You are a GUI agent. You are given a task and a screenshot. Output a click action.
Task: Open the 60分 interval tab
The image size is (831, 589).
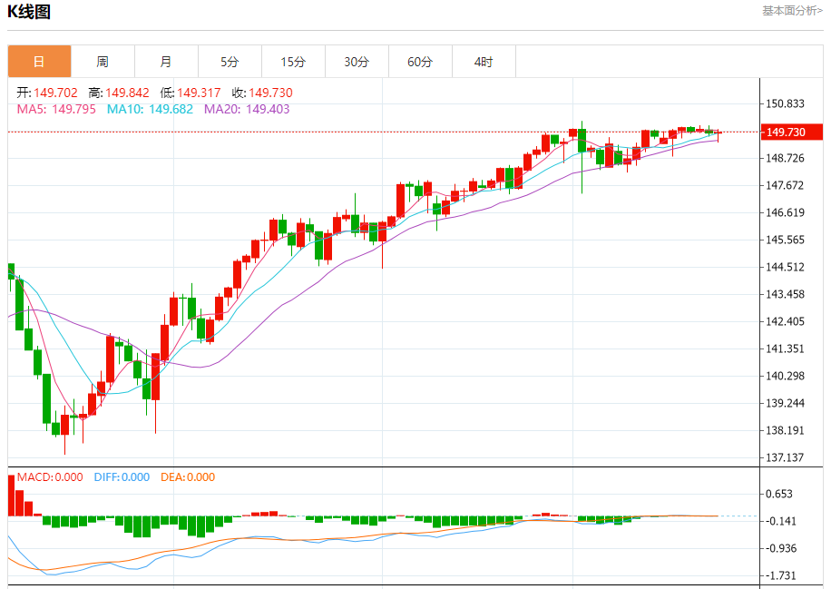[x=420, y=62]
